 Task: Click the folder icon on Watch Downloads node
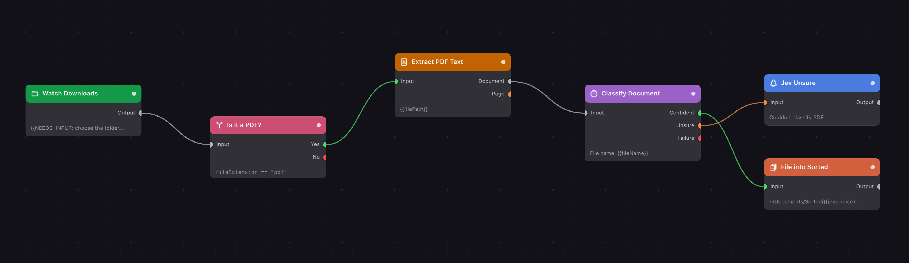click(35, 94)
